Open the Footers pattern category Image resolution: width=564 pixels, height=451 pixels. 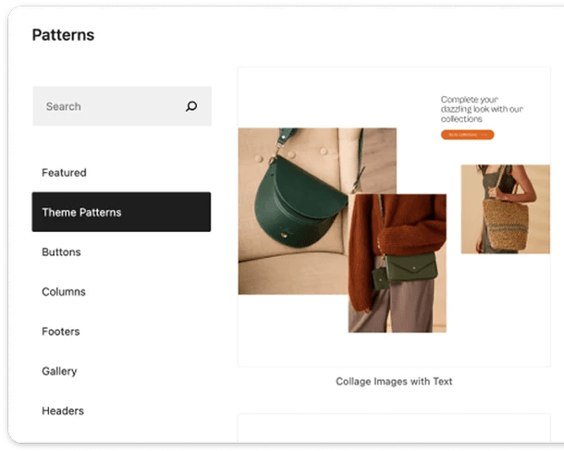coord(61,332)
